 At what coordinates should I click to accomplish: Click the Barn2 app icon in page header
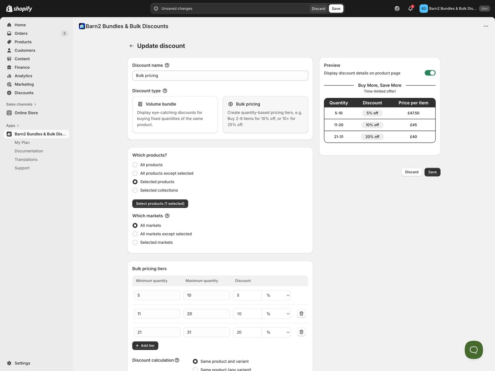point(82,26)
